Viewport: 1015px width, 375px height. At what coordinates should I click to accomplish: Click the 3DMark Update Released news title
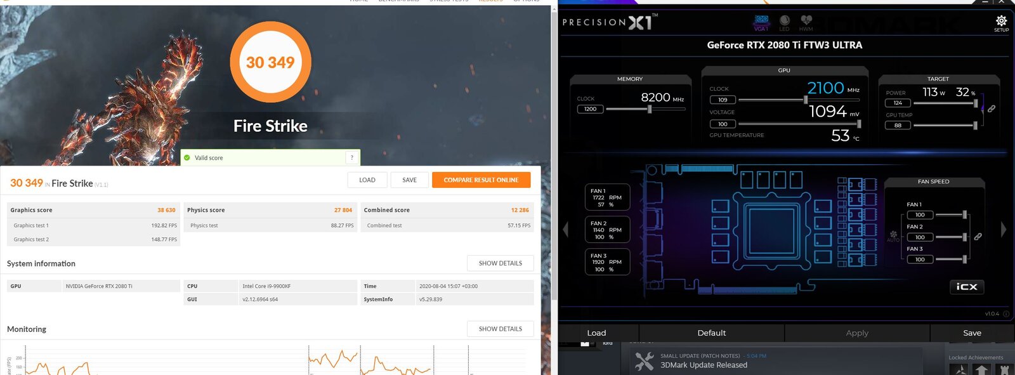pos(704,365)
